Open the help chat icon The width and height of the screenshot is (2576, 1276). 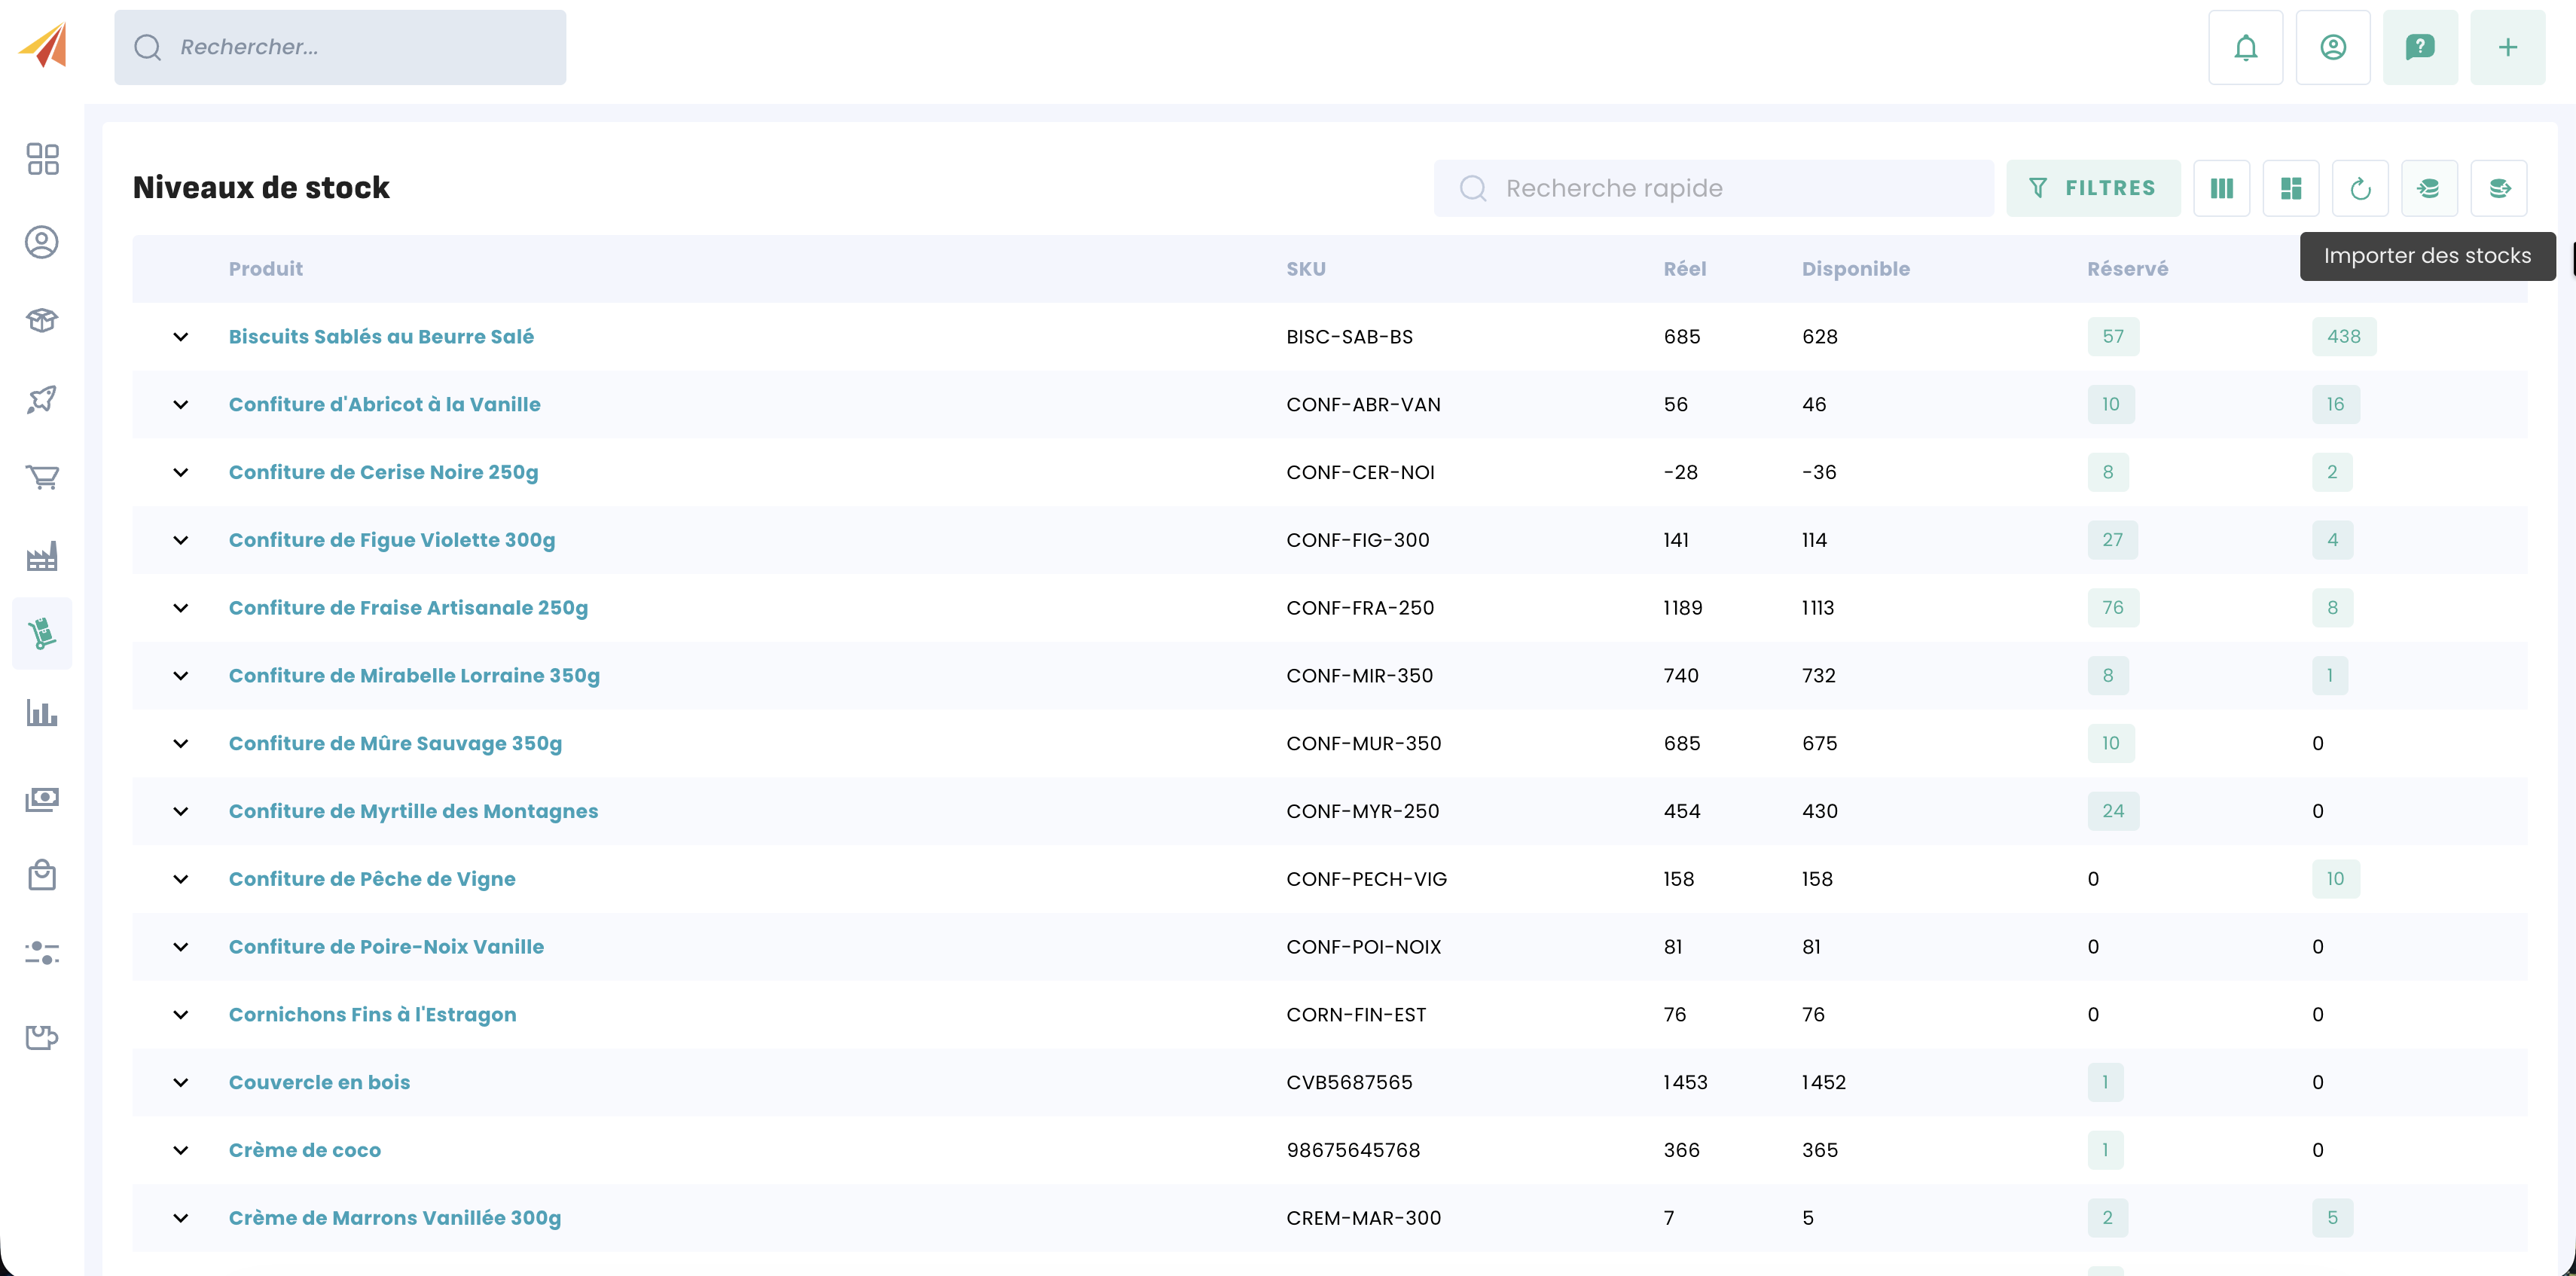tap(2419, 47)
